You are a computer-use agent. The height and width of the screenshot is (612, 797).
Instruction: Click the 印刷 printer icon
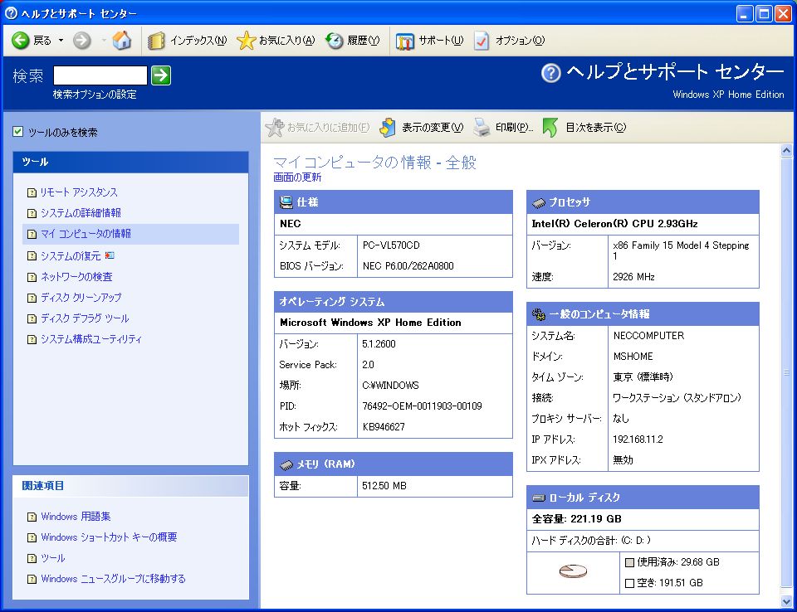pos(482,127)
